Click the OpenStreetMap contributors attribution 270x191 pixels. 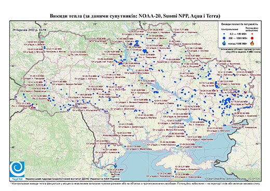click(233, 179)
